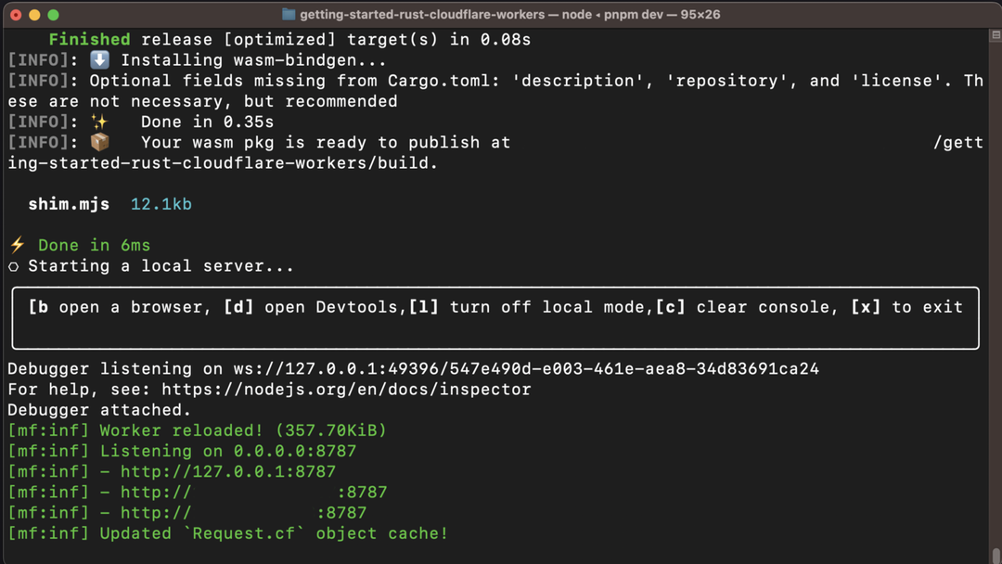Select the shim.mjs file name

click(69, 204)
